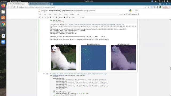The width and height of the screenshot is (171, 96).
Task: Switch to the ProgFest2022_ComputerVision browser tab
Action: [x=18, y=4]
